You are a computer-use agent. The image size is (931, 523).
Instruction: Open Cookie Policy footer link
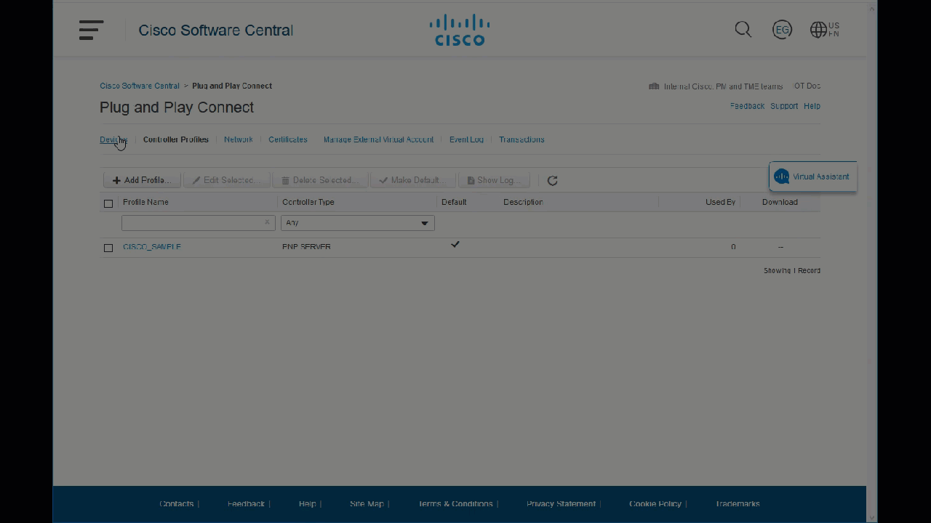655,503
